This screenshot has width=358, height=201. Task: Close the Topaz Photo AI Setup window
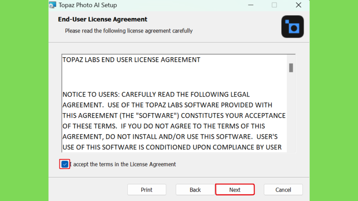tap(299, 5)
